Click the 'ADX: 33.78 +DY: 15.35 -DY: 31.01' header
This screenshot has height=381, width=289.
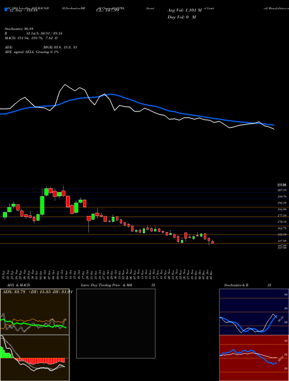pyautogui.click(x=37, y=292)
